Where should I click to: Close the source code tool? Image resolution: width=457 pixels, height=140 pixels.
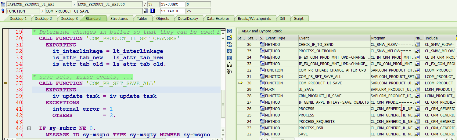point(229,31)
